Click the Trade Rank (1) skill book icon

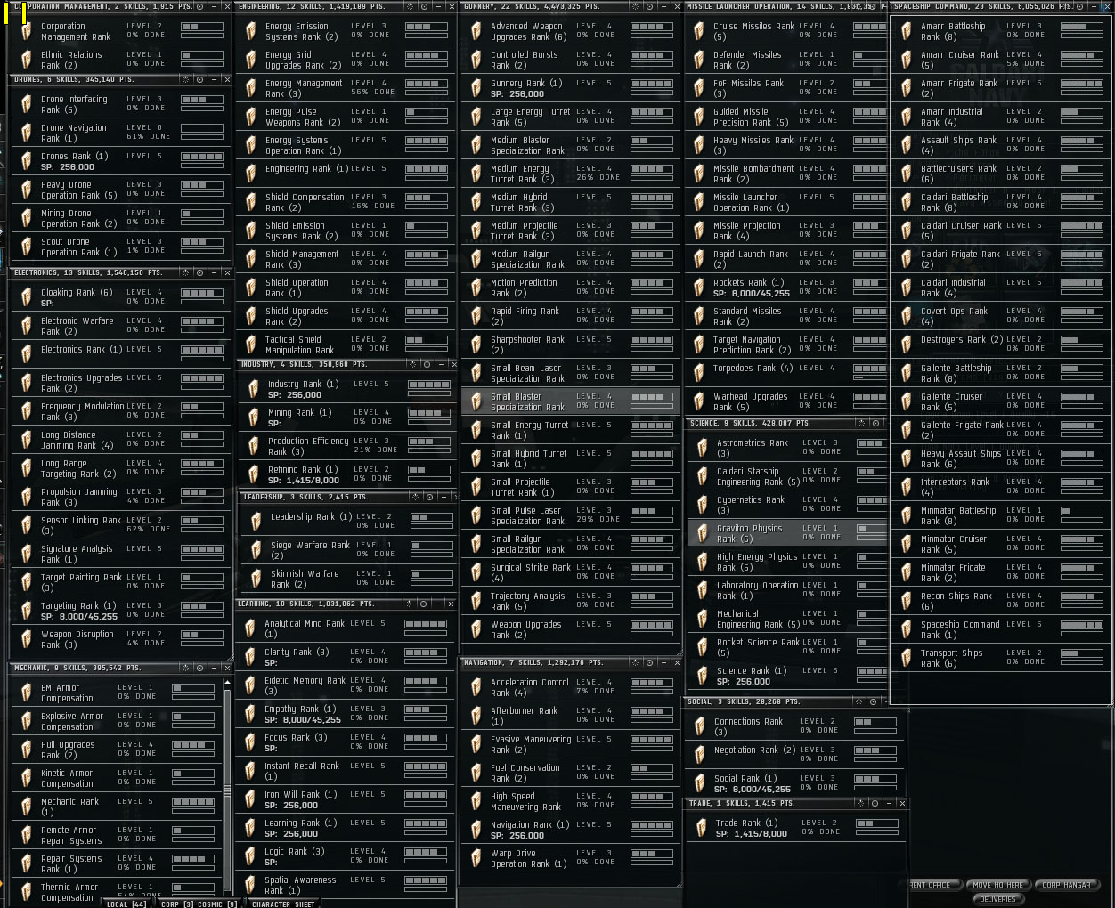click(x=702, y=829)
